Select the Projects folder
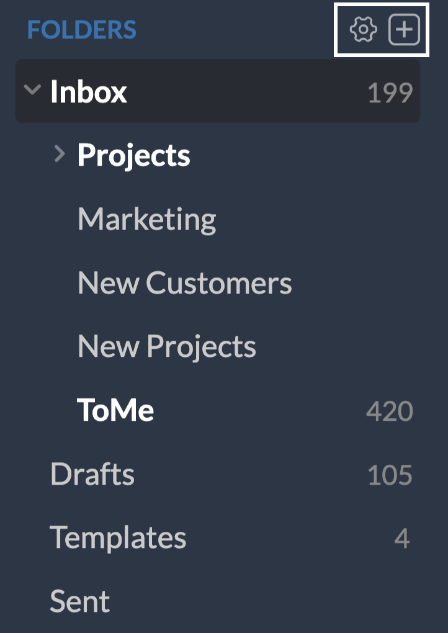 coord(133,155)
